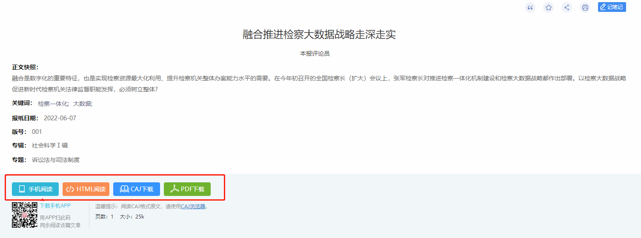
Task: Click the quotation mark cite icon
Action: tap(530, 7)
